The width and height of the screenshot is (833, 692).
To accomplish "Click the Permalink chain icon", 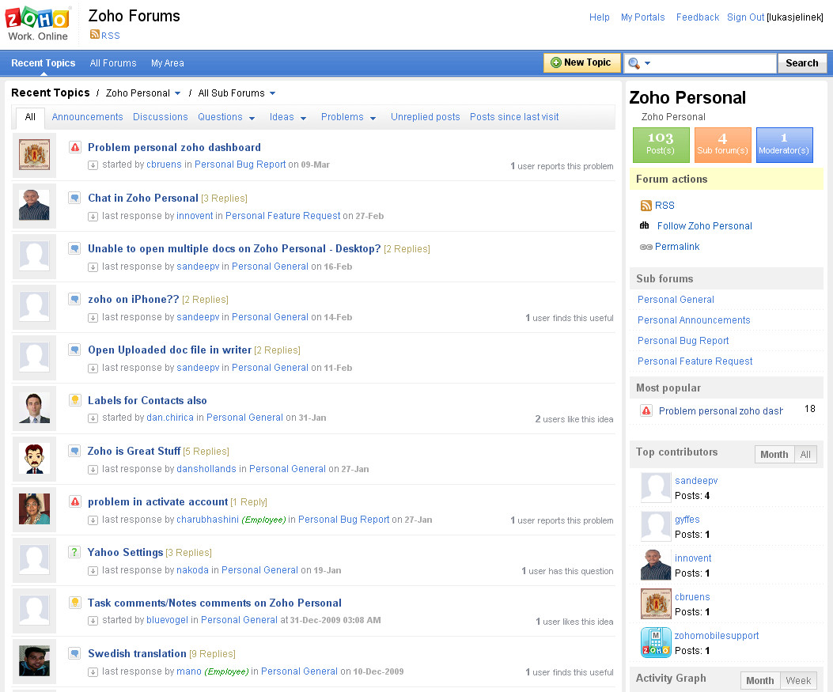I will tap(646, 247).
